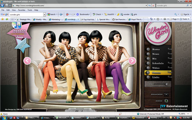
Task: Open the command bar Tools dropdown
Action: pyautogui.click(x=184, y=19)
